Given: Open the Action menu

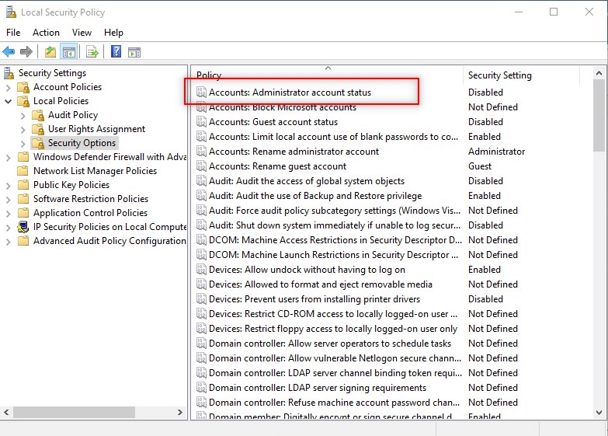Looking at the screenshot, I should pyautogui.click(x=46, y=33).
